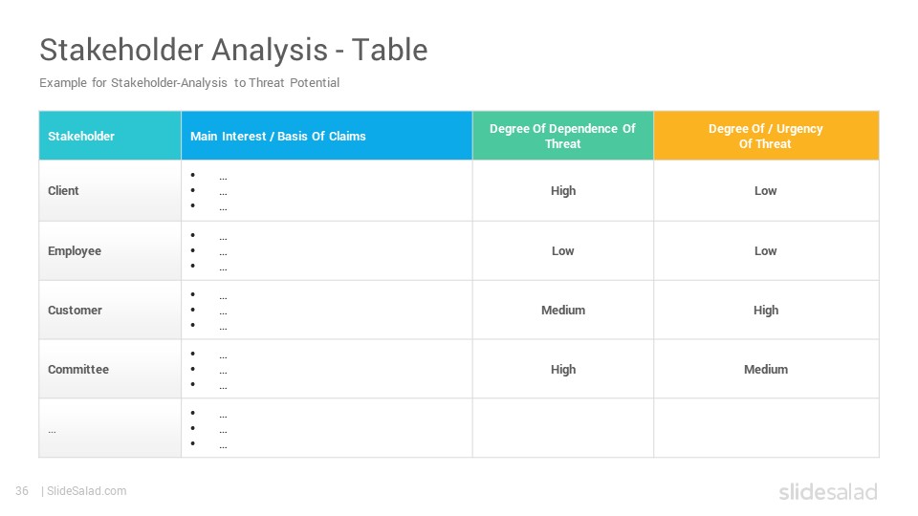
Task: Select the subtitle about Threat Potential
Action: click(189, 83)
